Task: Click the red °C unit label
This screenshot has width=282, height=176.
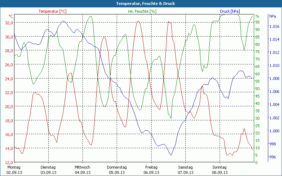Action: pos(11,16)
